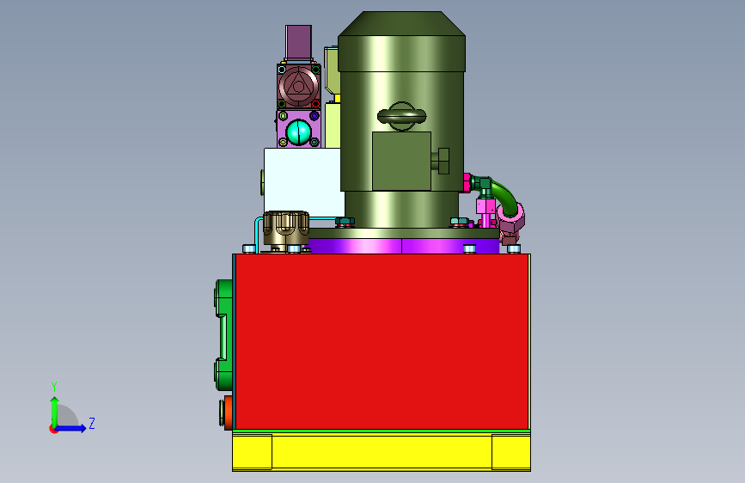
Task: Select the white manifold block beside the motor
Action: (x=303, y=181)
